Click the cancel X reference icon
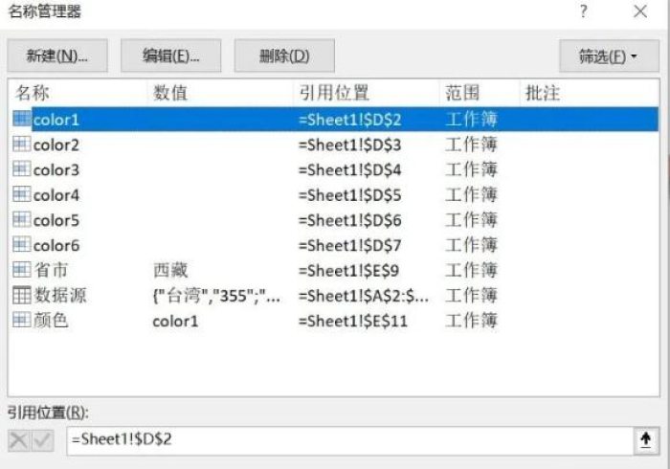Screen dimensions: 670x469 pyautogui.click(x=18, y=440)
